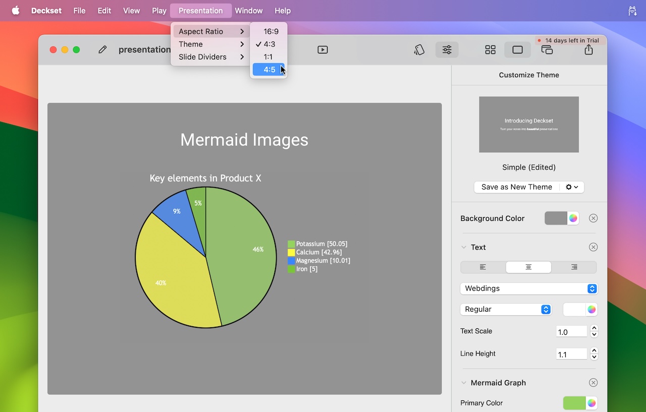Click the Calcium [42.96] legend entry
This screenshot has width=646, height=412.
tap(315, 252)
